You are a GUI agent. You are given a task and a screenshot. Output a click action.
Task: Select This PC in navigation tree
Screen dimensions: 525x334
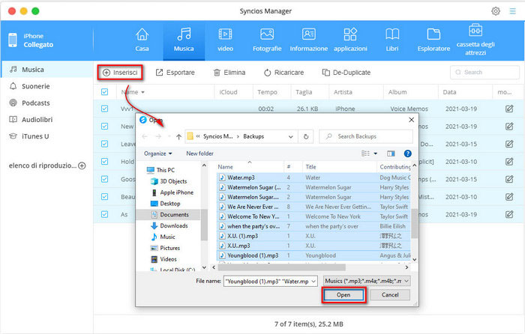pyautogui.click(x=161, y=170)
